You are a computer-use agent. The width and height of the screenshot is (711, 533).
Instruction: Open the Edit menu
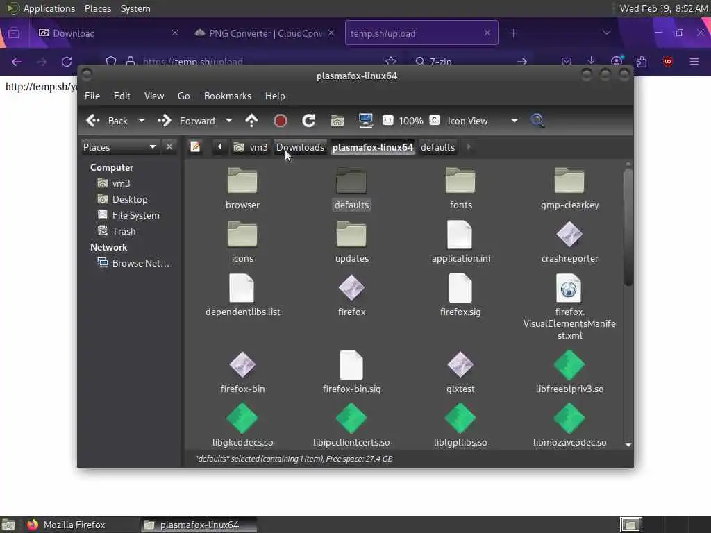(x=122, y=96)
